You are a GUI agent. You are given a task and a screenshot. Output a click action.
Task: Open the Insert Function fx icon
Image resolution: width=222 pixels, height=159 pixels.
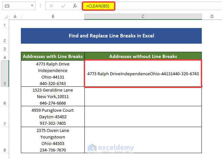(75, 6)
